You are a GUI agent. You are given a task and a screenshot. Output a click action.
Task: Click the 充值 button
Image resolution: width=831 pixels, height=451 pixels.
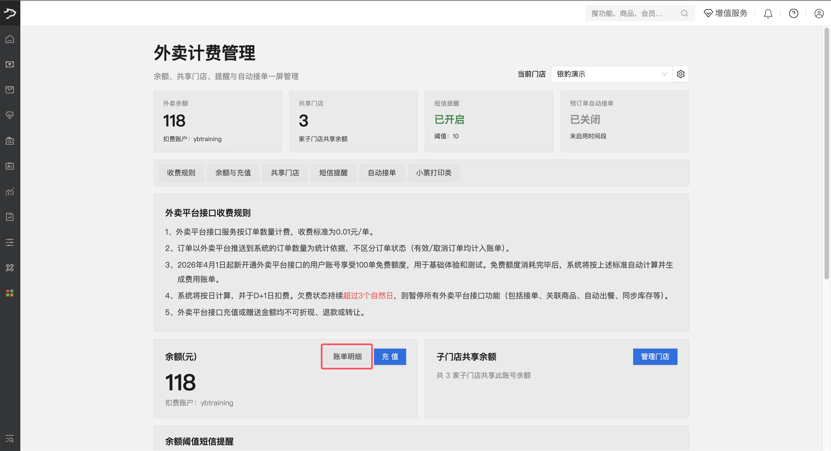(390, 357)
